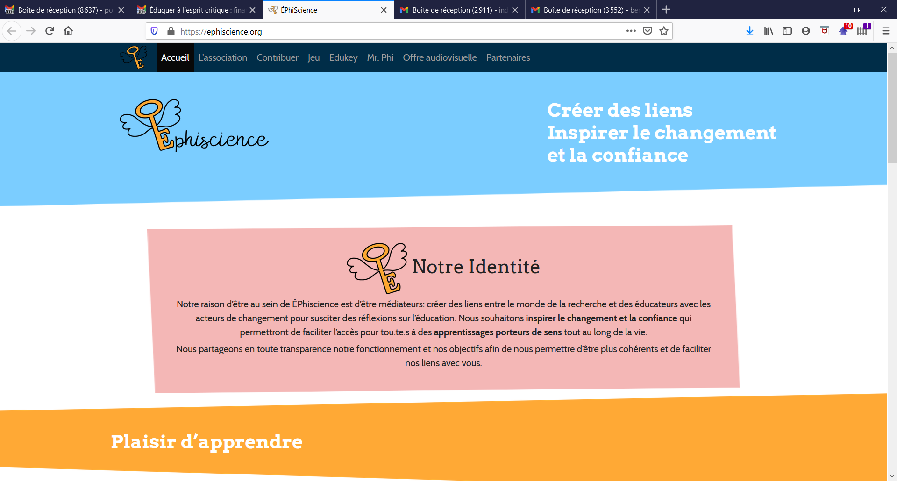Open the L'association menu item
The width and height of the screenshot is (897, 481).
223,57
